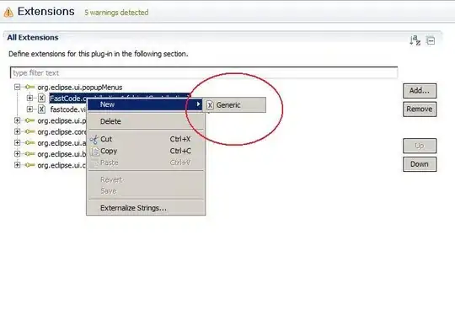455x320 pixels.
Task: Click the Add... button
Action: (420, 91)
